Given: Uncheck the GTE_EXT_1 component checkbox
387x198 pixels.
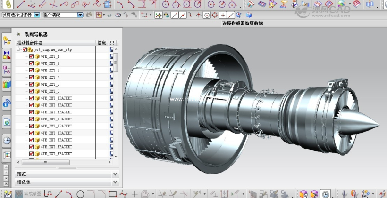Looking at the screenshot, I should coord(32,56).
